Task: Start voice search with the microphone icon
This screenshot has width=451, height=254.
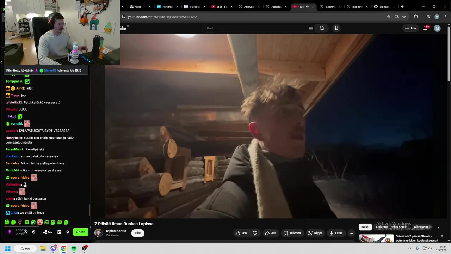Action: pos(336,28)
